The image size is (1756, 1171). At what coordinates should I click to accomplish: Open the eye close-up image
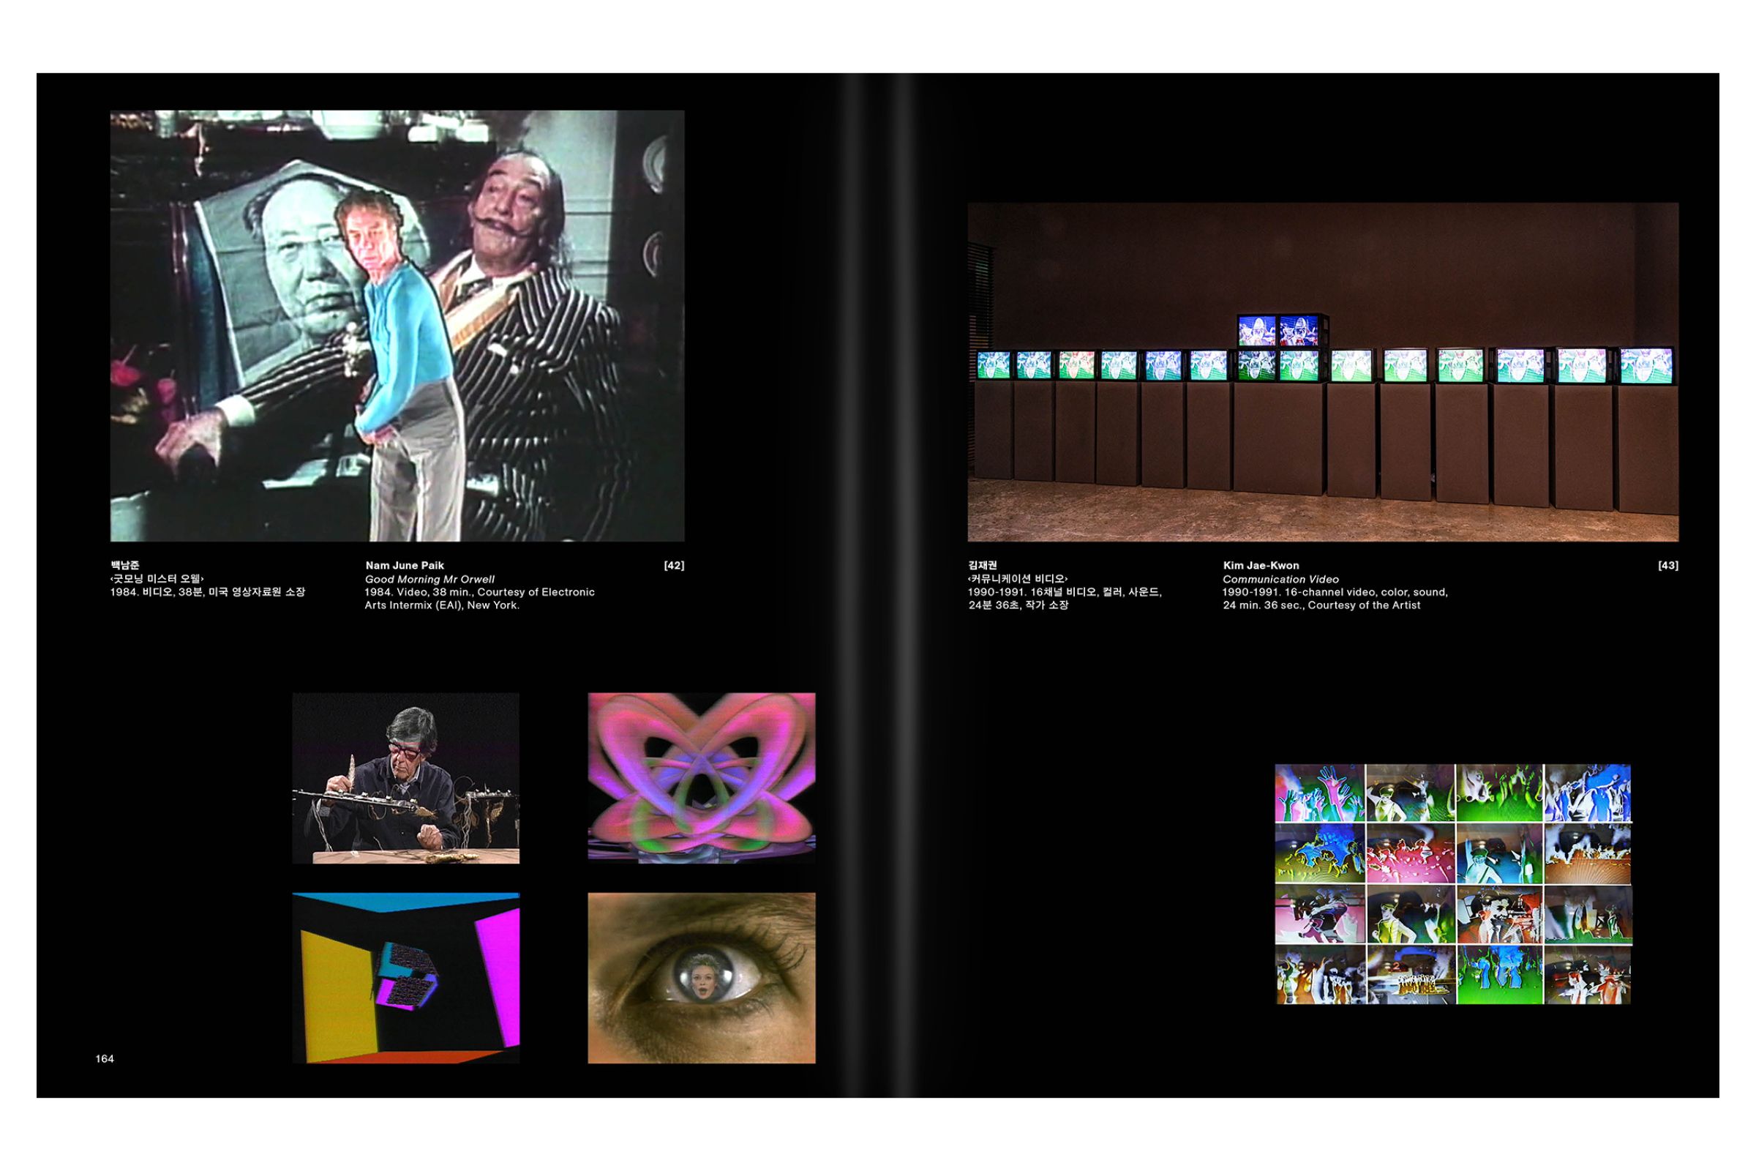click(701, 977)
